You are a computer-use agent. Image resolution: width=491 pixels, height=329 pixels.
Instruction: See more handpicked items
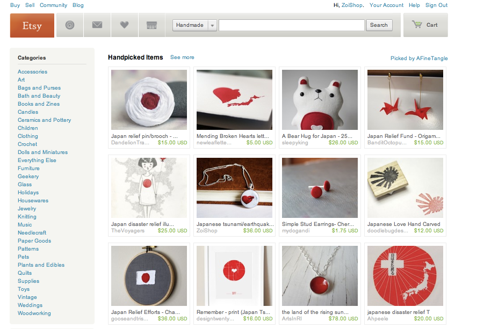click(182, 57)
